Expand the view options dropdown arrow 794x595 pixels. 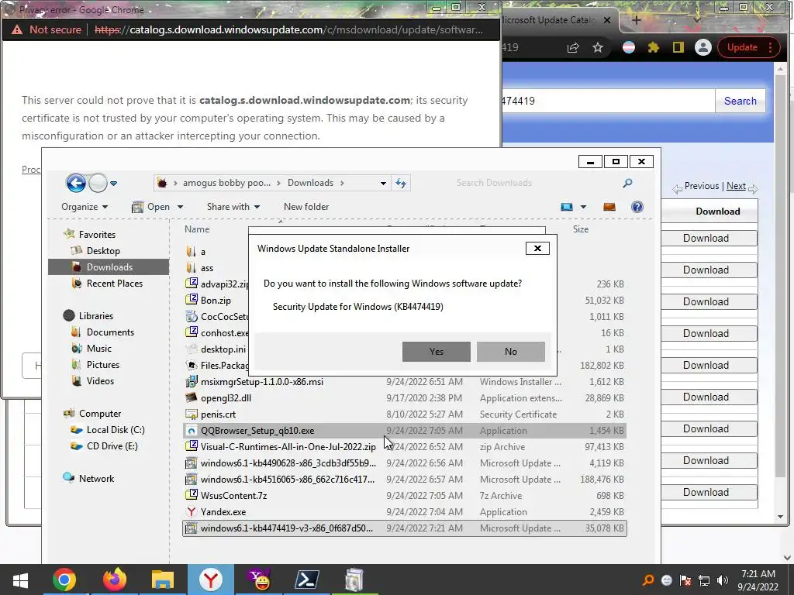coord(583,207)
